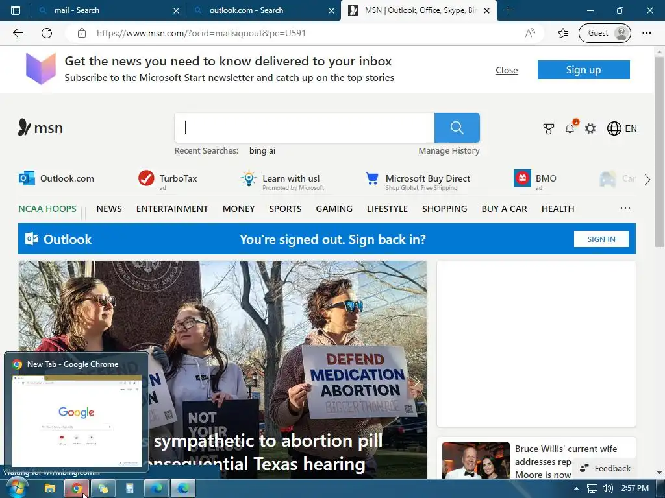The height and width of the screenshot is (498, 665).
Task: Open the Windows Start button
Action: (17, 489)
